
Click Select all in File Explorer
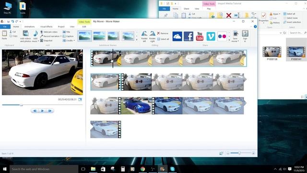tap(289, 14)
